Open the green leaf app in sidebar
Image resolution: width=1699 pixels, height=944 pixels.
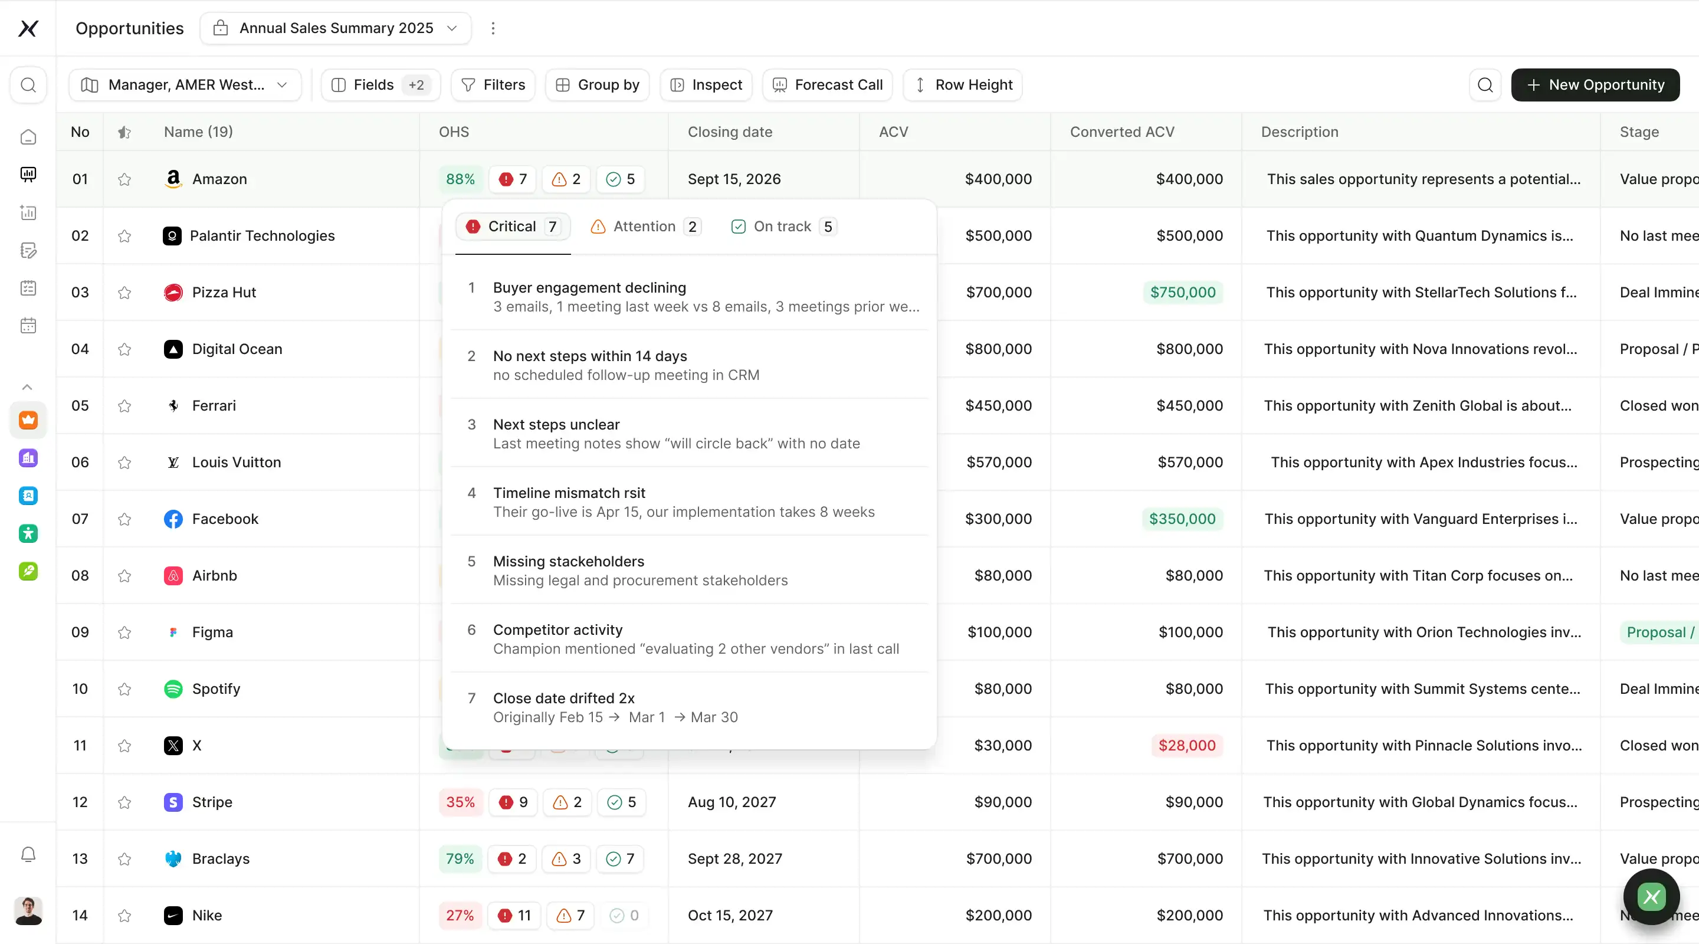28,571
